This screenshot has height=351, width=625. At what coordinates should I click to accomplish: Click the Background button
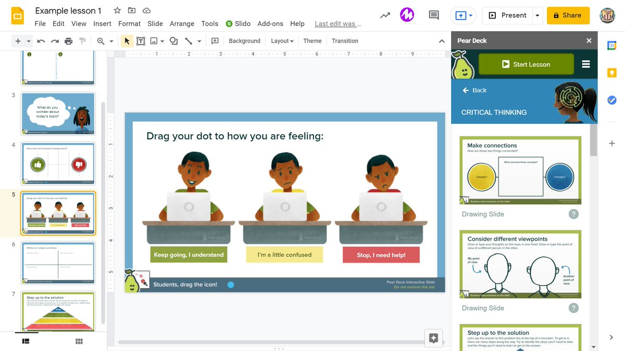tap(244, 41)
